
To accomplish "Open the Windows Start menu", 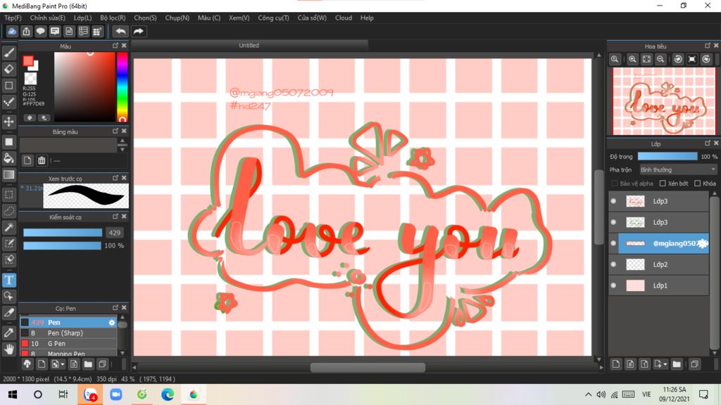I will [13, 394].
